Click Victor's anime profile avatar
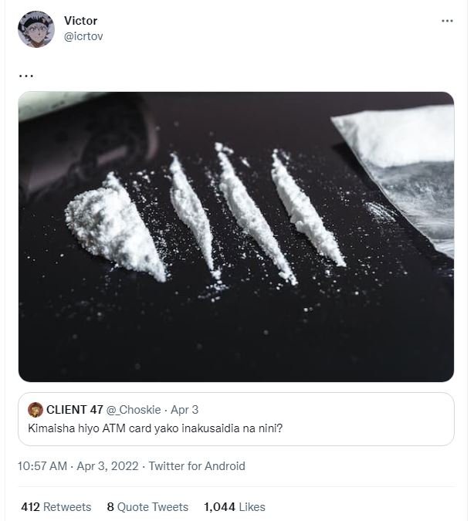 [x=36, y=29]
